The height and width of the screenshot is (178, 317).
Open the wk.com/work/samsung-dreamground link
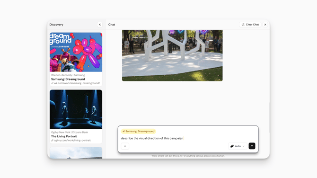tap(77, 83)
